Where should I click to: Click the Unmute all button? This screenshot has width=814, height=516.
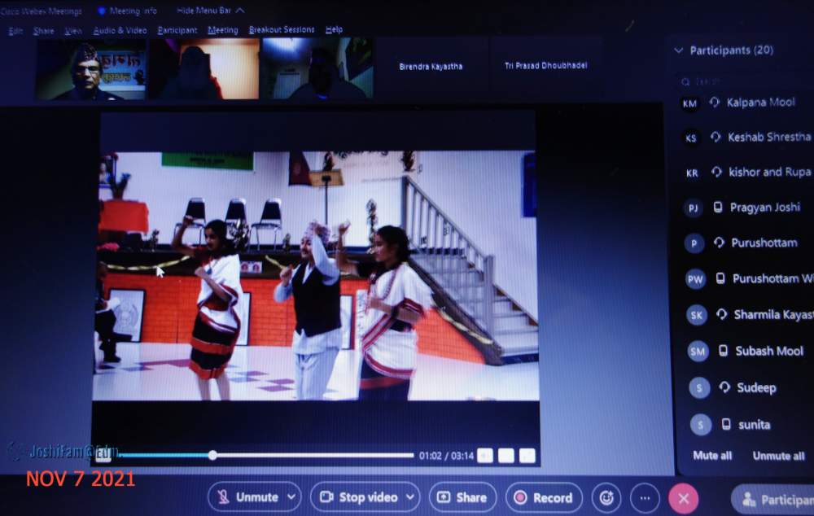pyautogui.click(x=779, y=457)
